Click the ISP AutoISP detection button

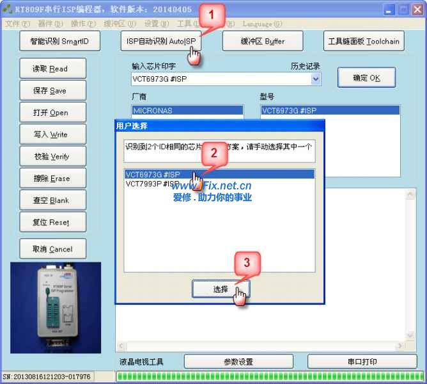coord(160,41)
